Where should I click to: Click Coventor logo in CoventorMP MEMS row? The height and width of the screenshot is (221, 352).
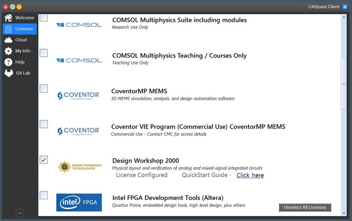(x=79, y=95)
